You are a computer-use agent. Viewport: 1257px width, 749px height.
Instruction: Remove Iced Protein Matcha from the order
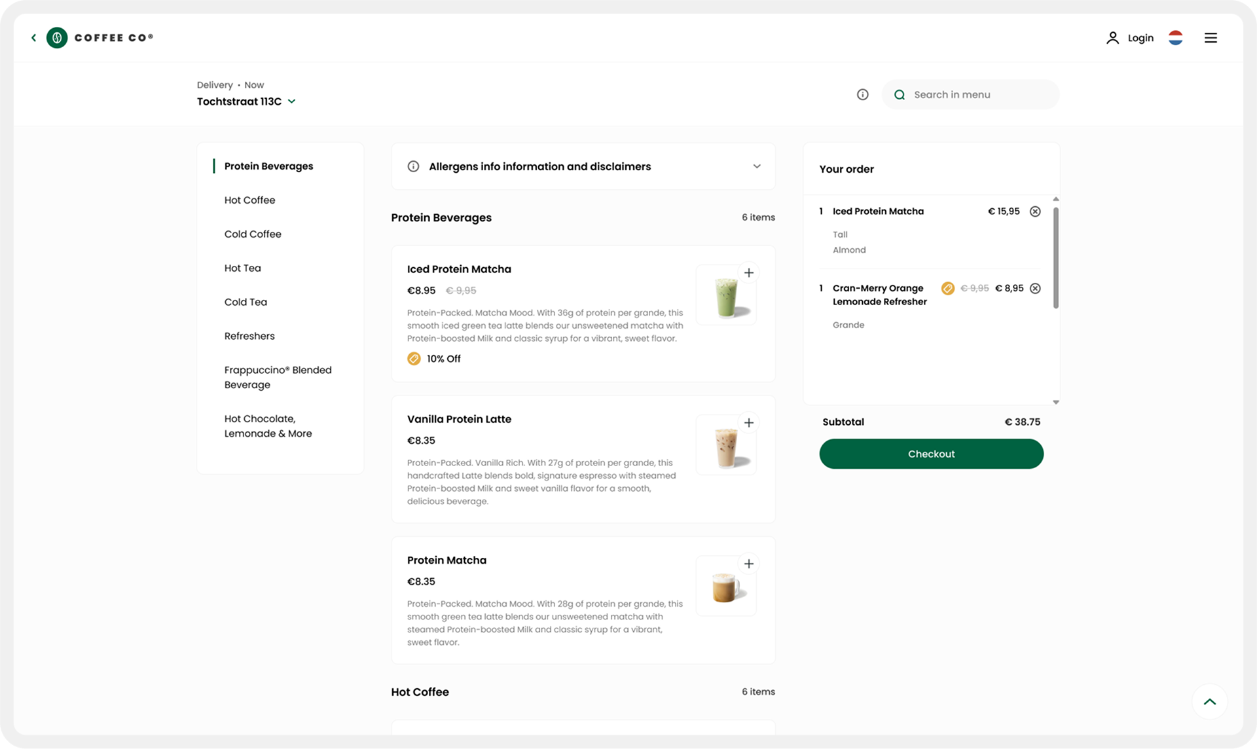pos(1035,211)
